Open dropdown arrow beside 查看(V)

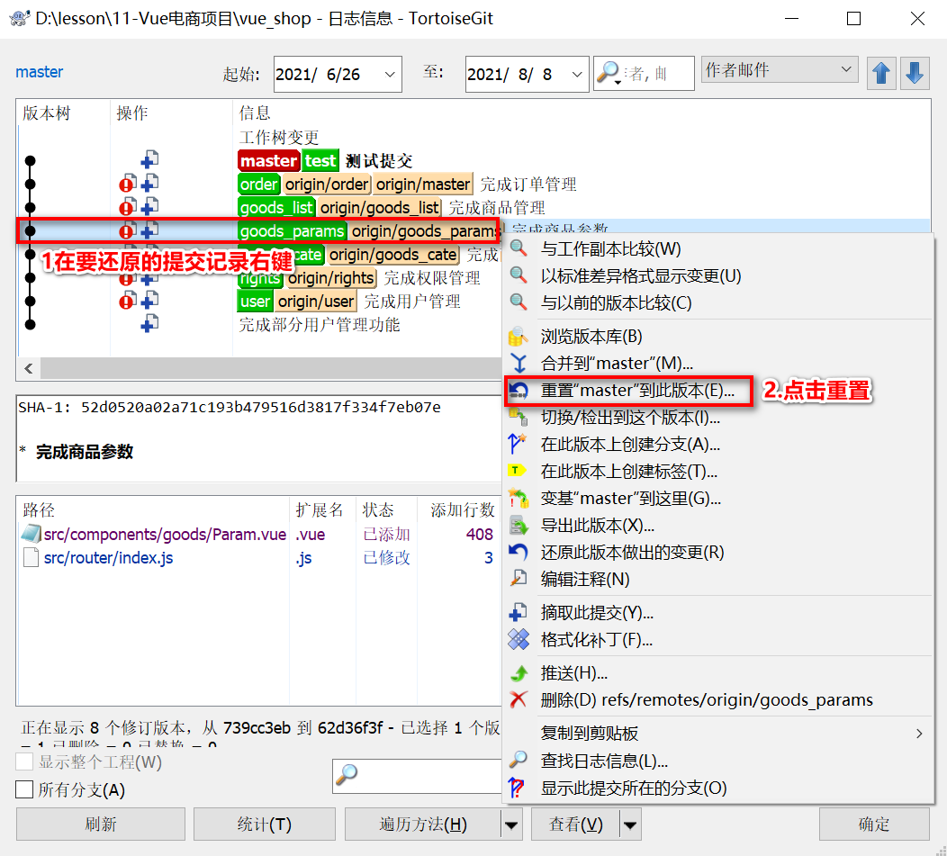630,824
